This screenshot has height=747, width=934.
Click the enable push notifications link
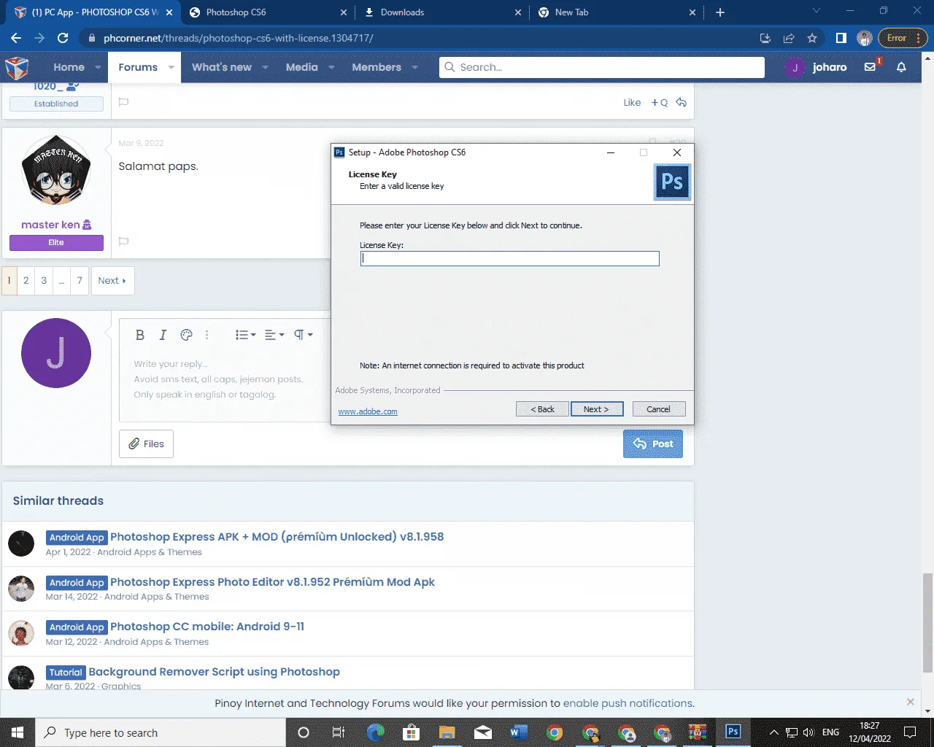[x=628, y=703]
